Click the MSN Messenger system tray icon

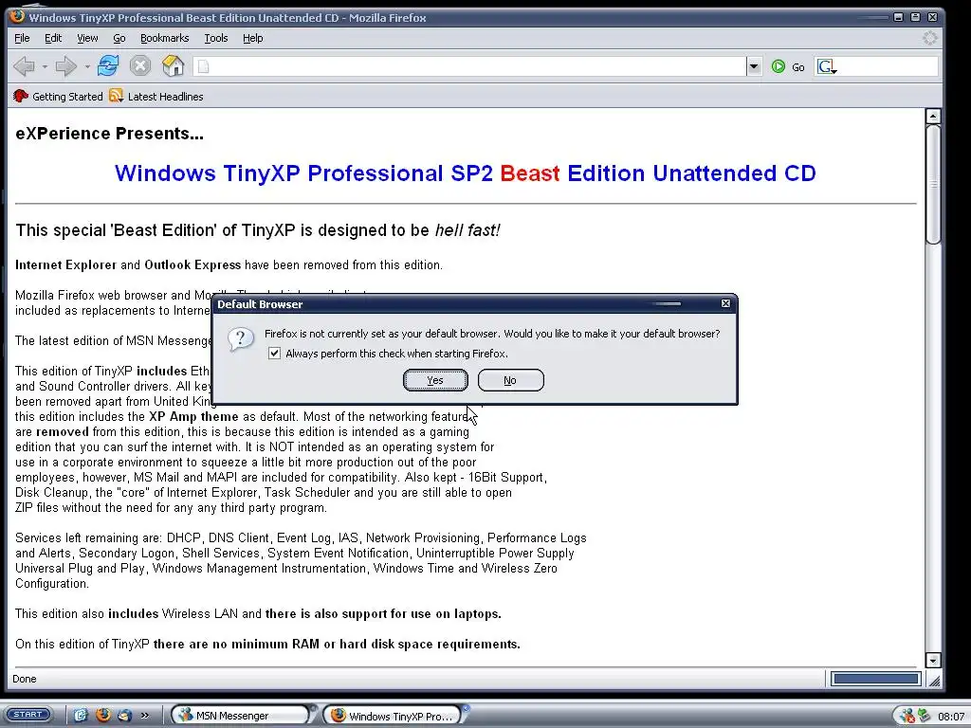906,716
